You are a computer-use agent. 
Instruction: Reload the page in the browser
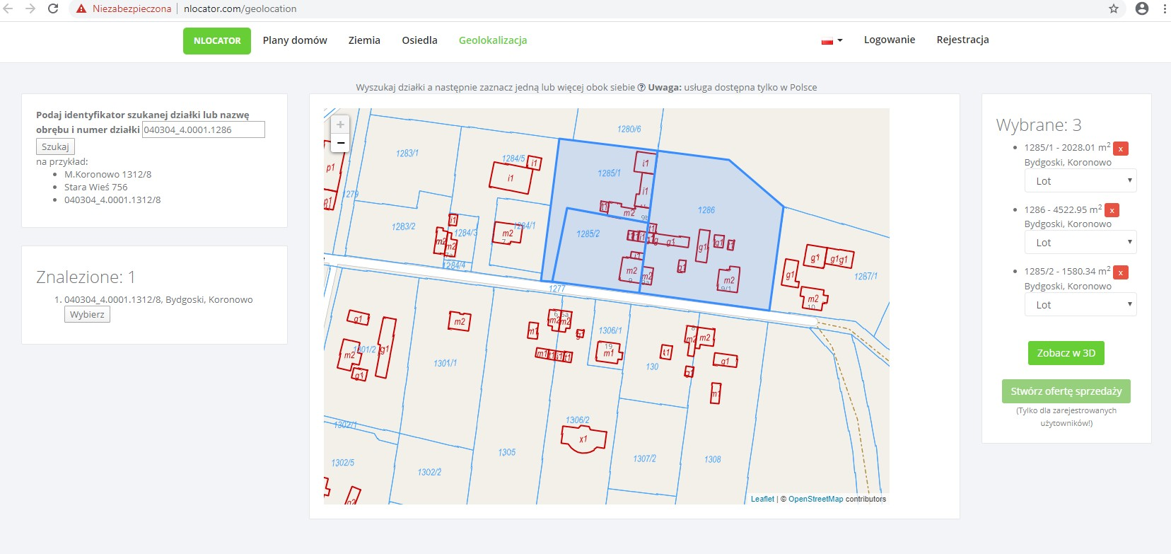[53, 9]
